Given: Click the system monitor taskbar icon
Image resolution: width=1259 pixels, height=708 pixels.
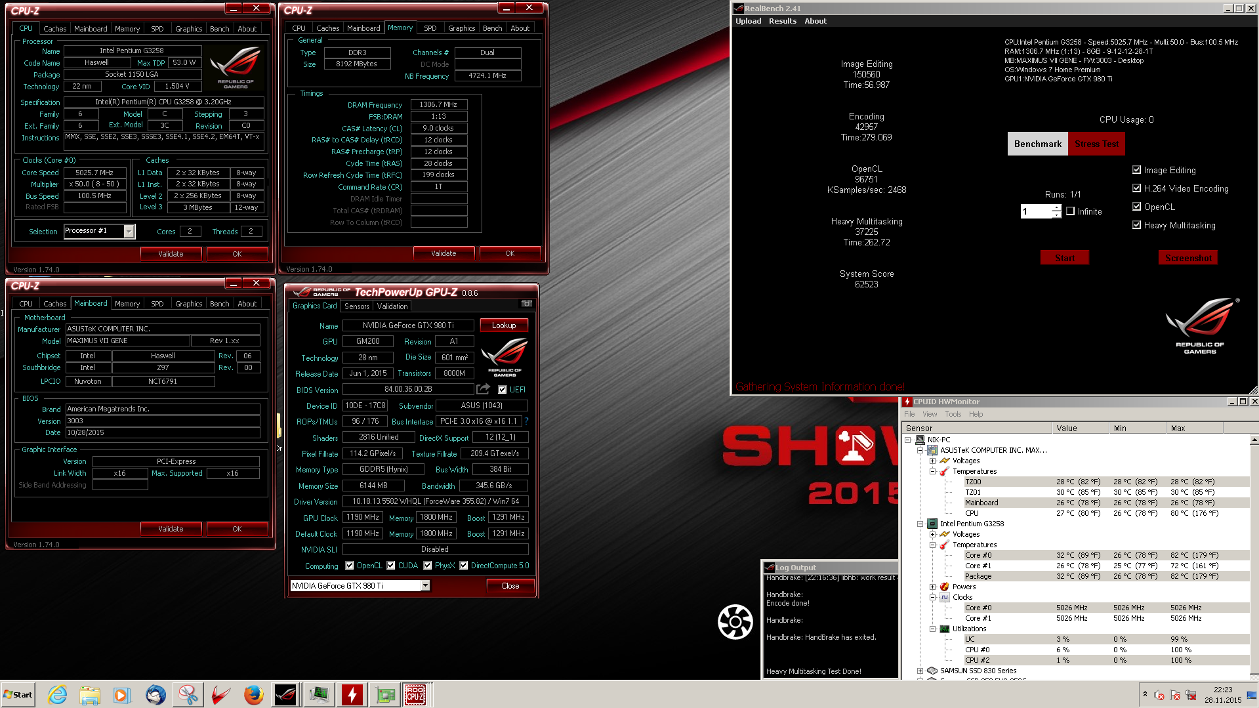Looking at the screenshot, I should (319, 694).
